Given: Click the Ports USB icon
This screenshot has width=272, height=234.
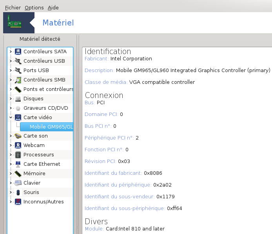Looking at the screenshot, I should (x=18, y=70).
